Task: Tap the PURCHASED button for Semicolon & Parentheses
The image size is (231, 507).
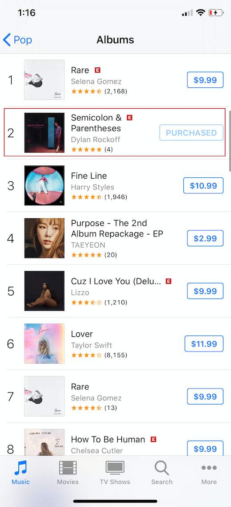Action: point(191,133)
